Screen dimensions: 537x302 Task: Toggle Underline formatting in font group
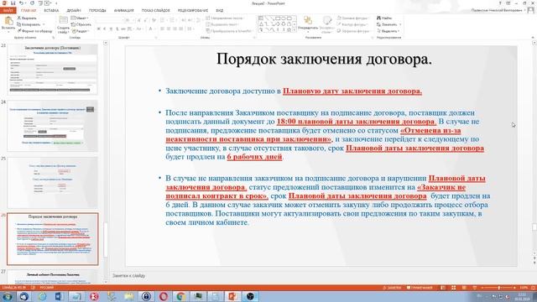111,29
